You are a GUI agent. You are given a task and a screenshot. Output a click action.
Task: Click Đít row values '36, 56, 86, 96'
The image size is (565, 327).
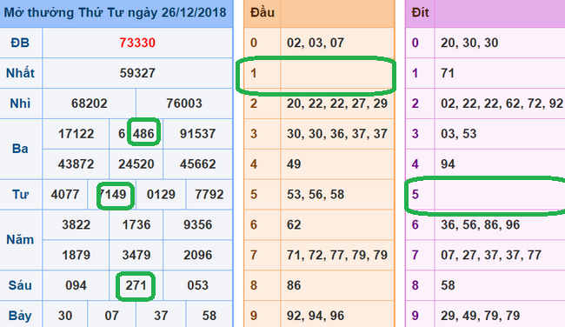pos(480,224)
